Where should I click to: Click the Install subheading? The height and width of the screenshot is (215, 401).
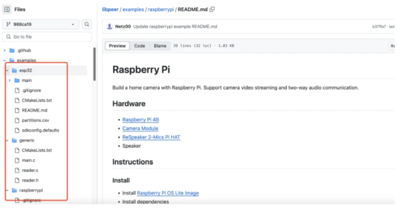point(121,180)
